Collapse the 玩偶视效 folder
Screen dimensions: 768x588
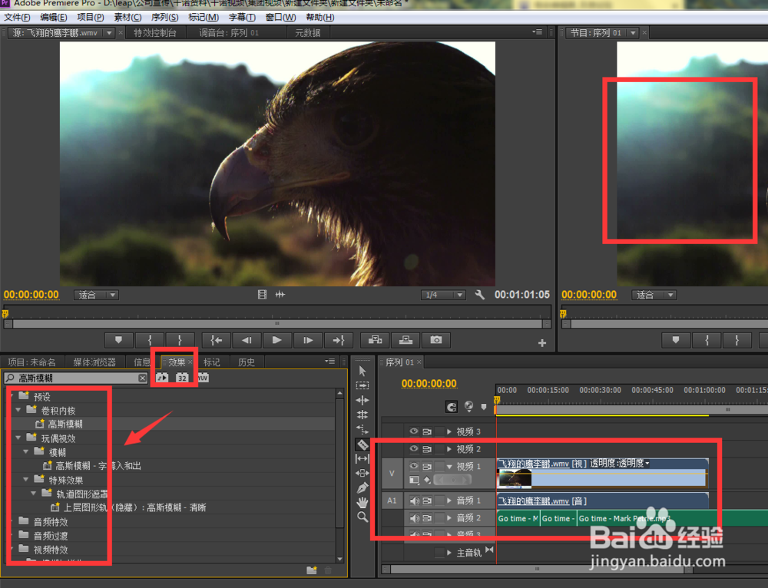point(18,438)
